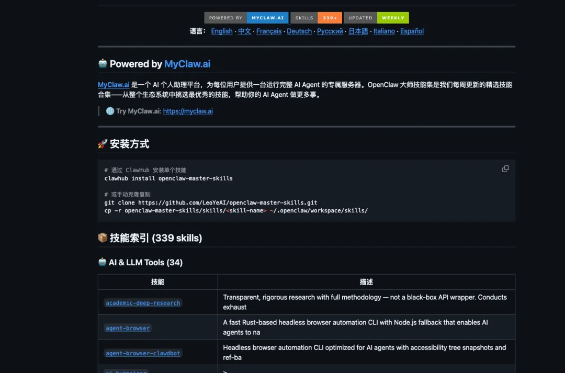Click the 技能索引 (339 skills) heading

click(x=150, y=238)
